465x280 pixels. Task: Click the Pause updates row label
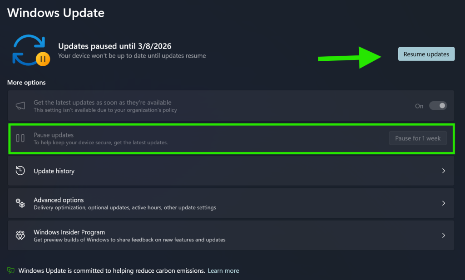54,135
